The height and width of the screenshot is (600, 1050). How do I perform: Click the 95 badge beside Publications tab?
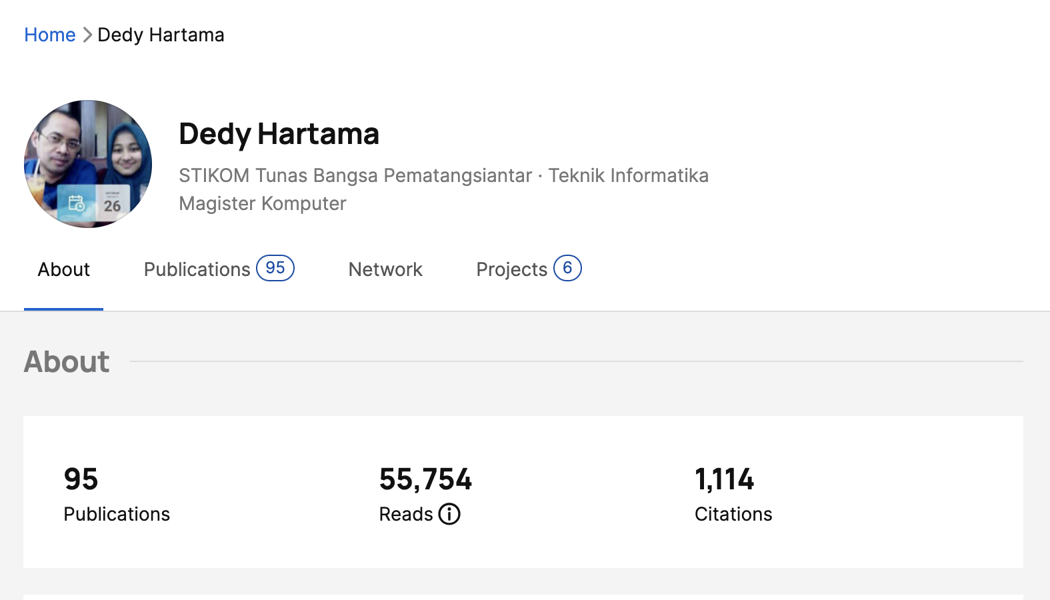pyautogui.click(x=275, y=268)
